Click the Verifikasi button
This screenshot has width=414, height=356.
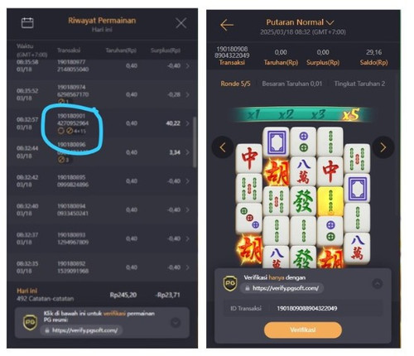click(303, 330)
